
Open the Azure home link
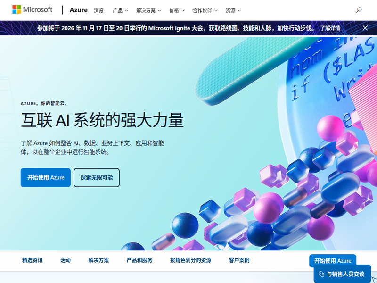[x=78, y=10]
